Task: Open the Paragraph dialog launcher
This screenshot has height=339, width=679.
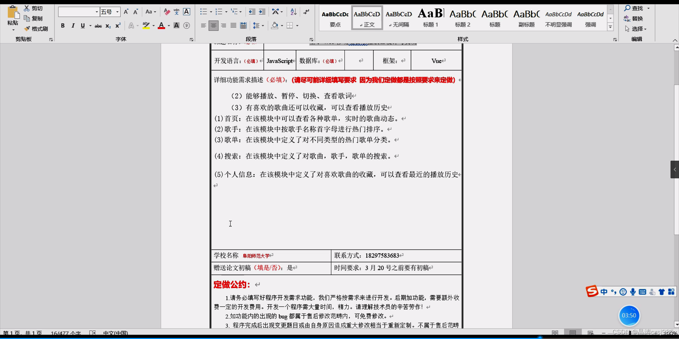Action: pyautogui.click(x=312, y=40)
